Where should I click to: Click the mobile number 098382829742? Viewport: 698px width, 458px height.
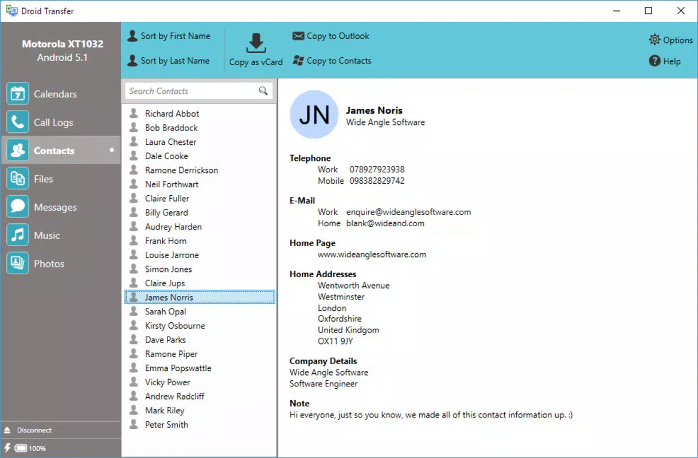377,181
